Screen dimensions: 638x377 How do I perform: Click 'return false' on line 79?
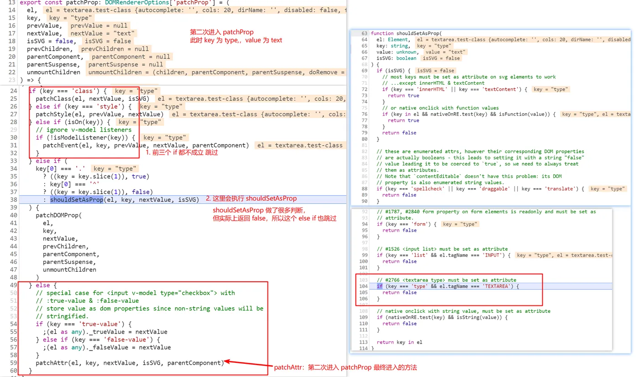coord(399,133)
